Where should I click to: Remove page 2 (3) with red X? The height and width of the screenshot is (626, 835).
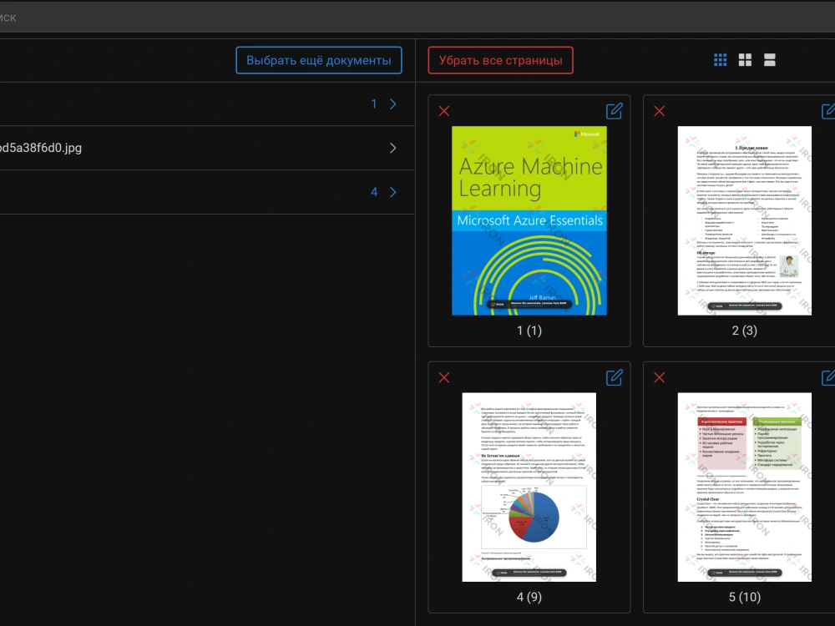tap(660, 111)
